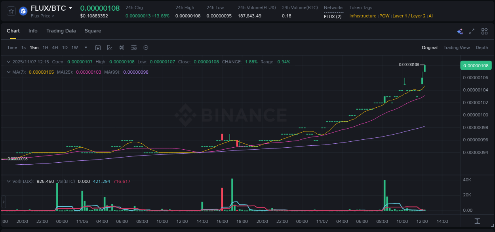This screenshot has width=495, height=232.
Task: Expand the chart to fullscreen
Action: click(x=472, y=31)
